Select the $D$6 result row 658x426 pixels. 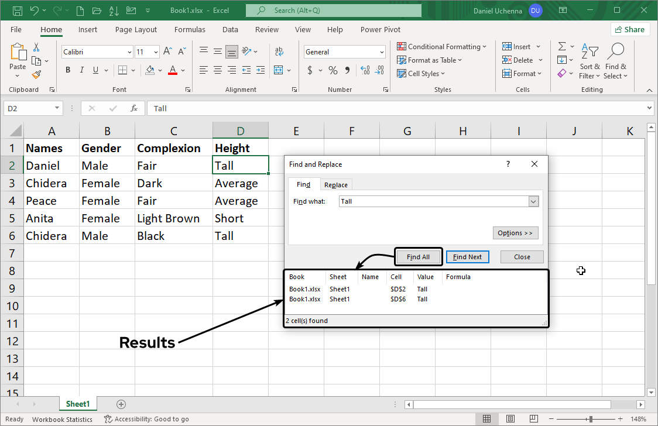(398, 299)
